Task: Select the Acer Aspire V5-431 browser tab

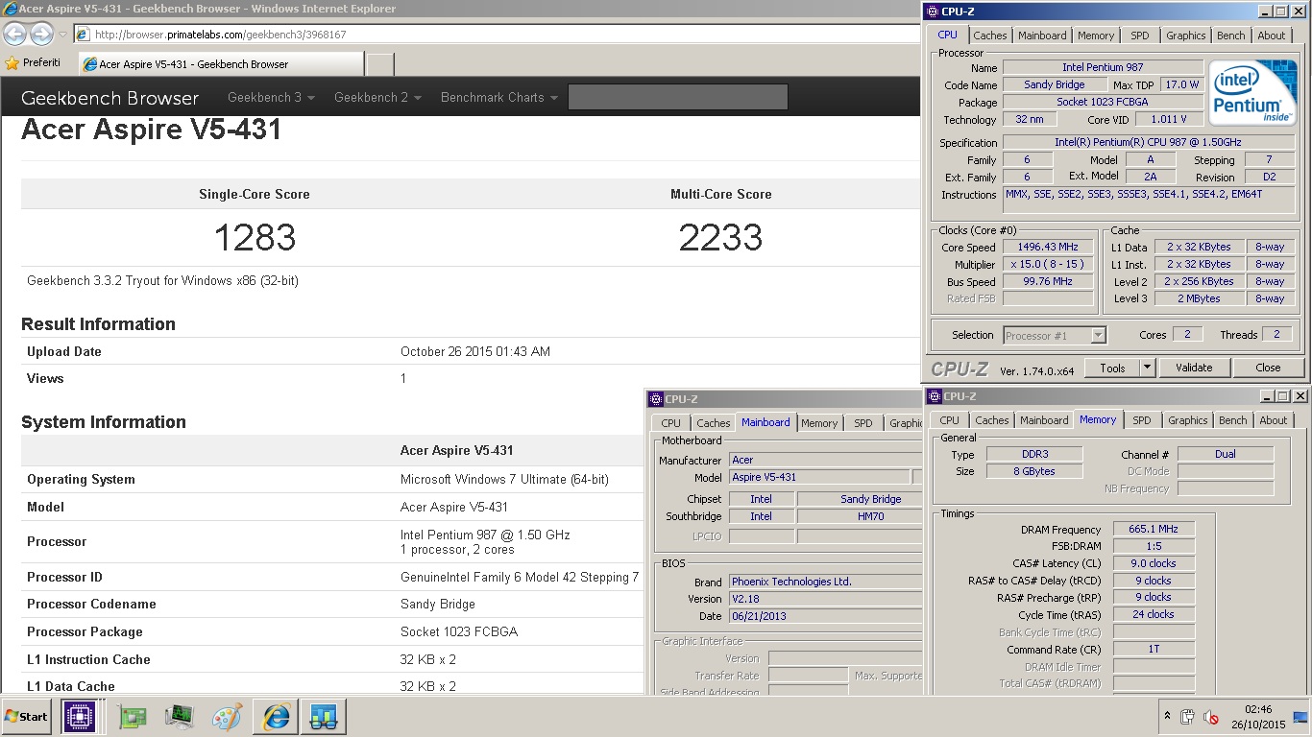Action: 221,64
